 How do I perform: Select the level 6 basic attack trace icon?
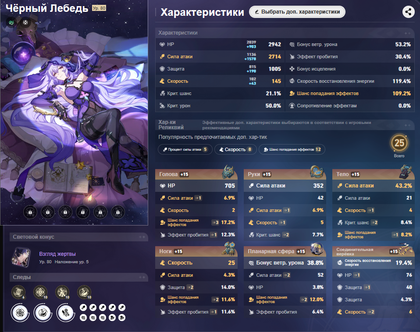[18, 292]
